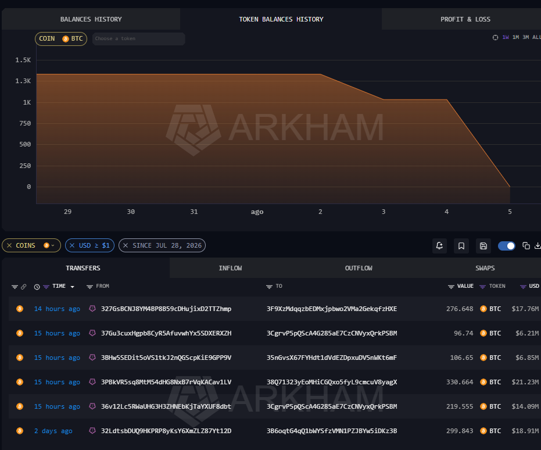Set chart range to 1M
Image resolution: width=541 pixels, height=450 pixels.
[515, 37]
